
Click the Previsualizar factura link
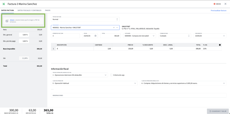[x=218, y=10]
